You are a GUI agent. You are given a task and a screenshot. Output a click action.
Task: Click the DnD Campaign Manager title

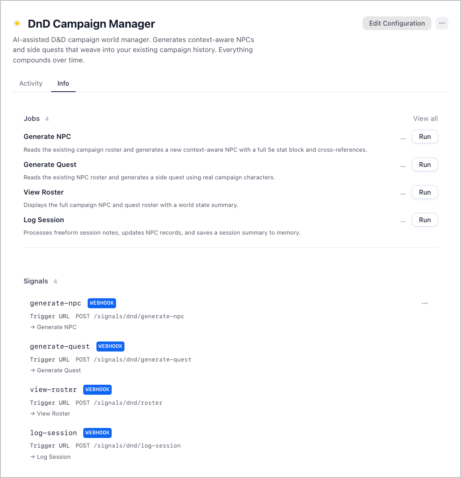91,24
